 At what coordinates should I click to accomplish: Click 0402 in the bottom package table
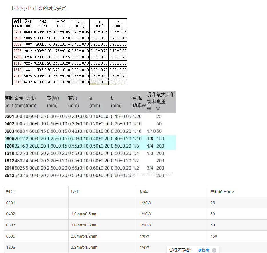[11, 214]
